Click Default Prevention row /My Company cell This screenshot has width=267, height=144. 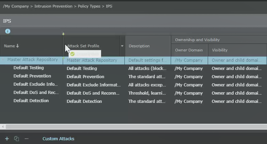click(189, 77)
